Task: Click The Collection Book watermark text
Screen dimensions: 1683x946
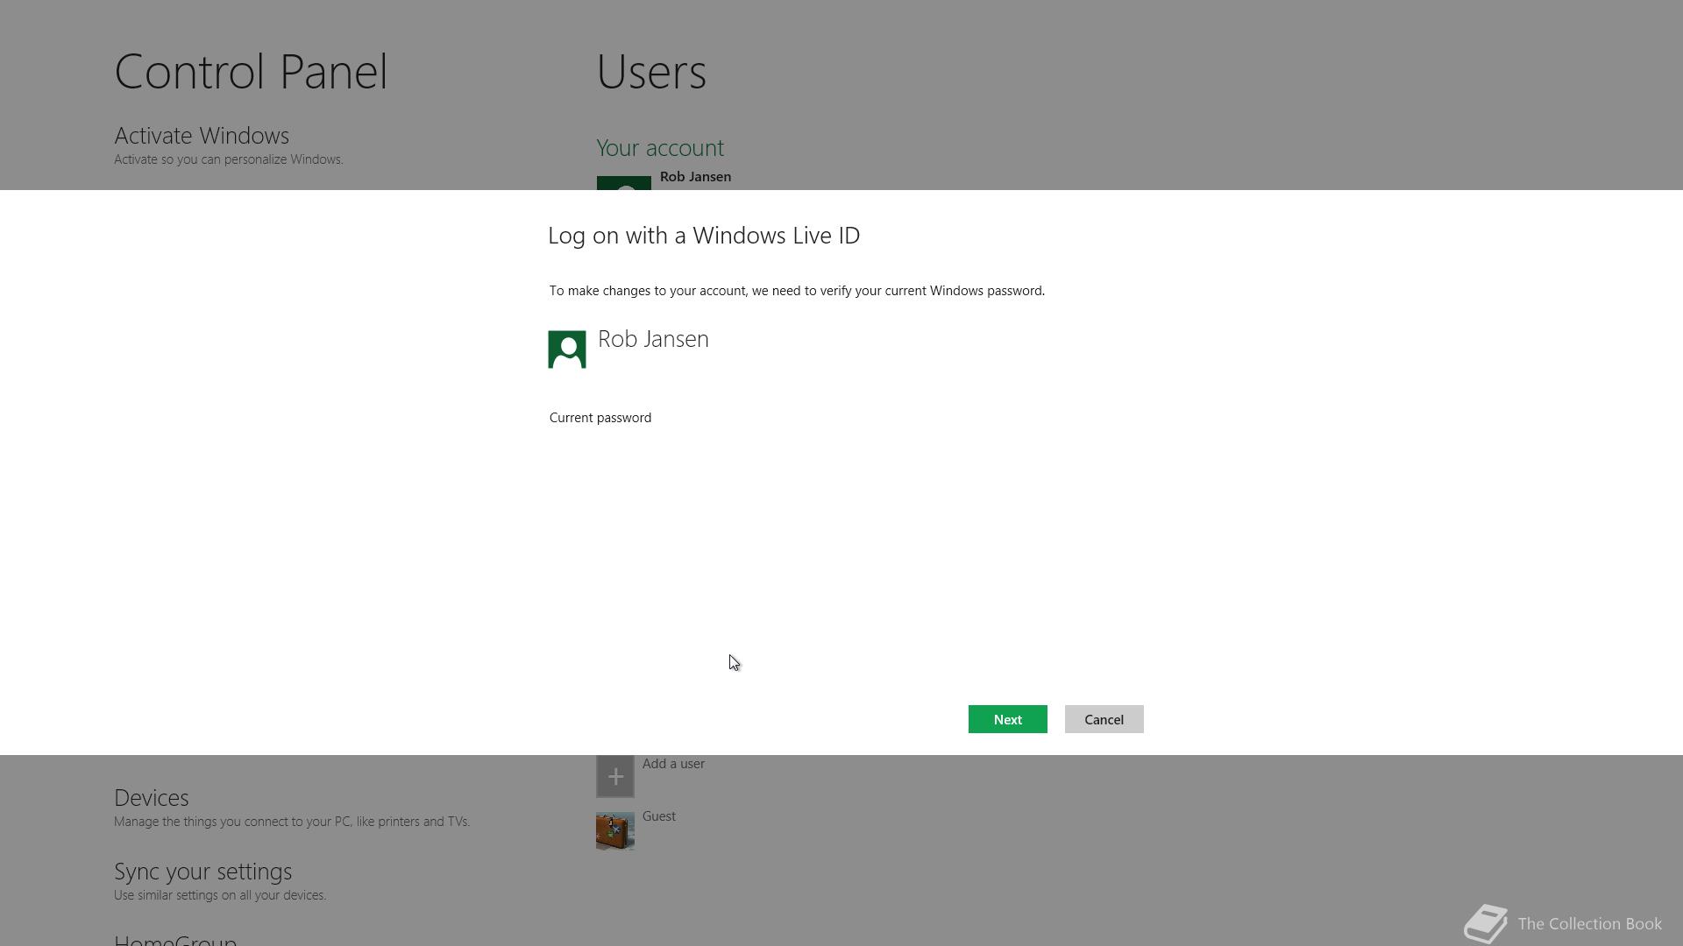Action: click(1588, 924)
